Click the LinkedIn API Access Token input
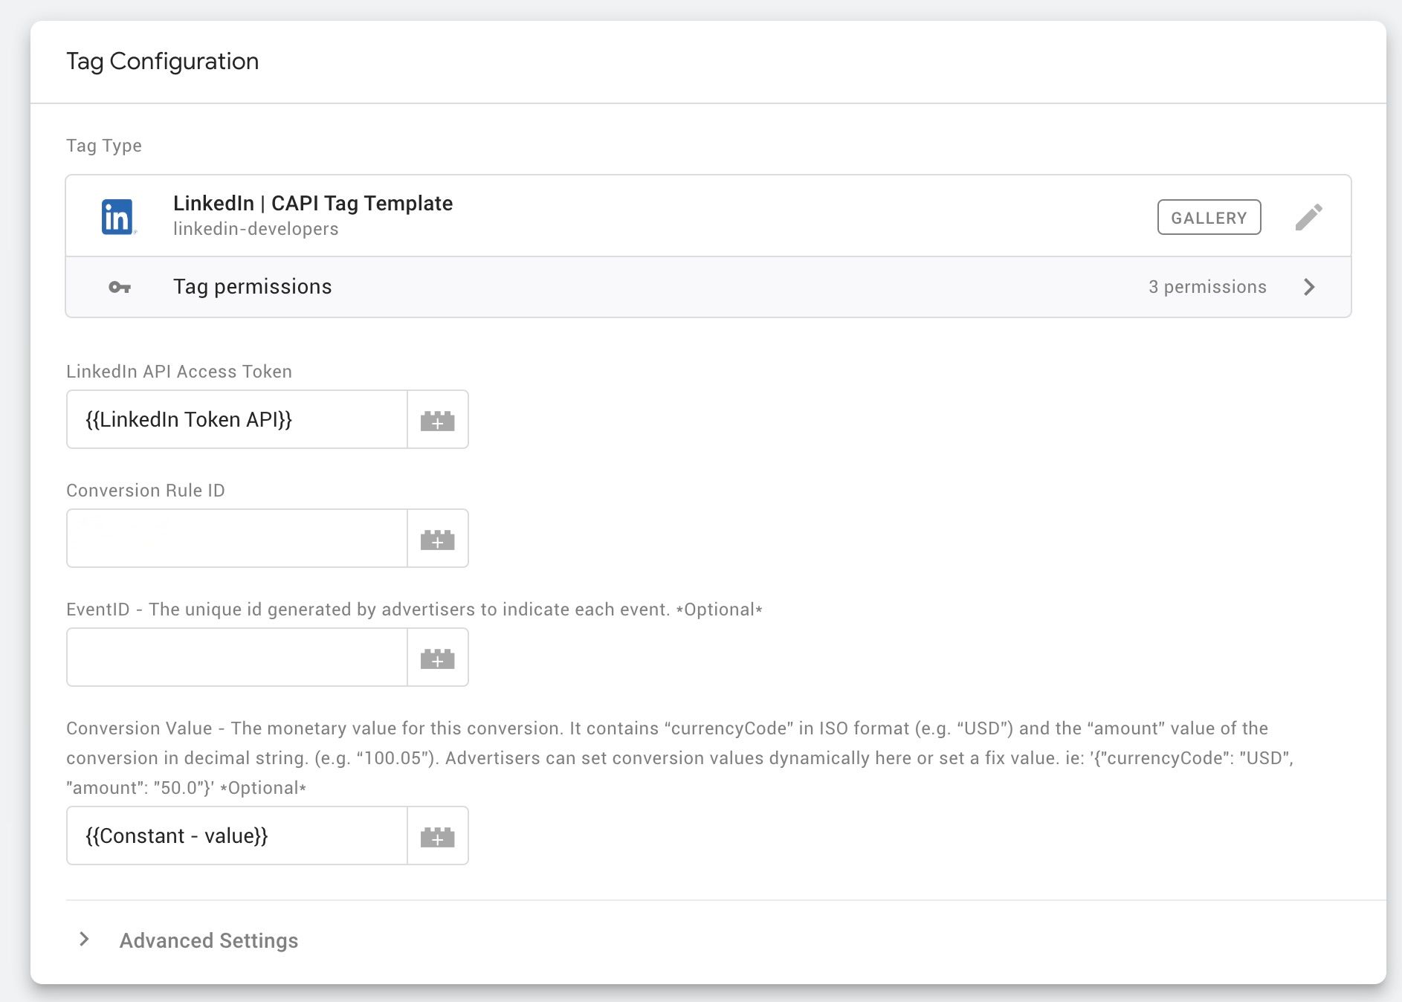The image size is (1402, 1002). [237, 420]
